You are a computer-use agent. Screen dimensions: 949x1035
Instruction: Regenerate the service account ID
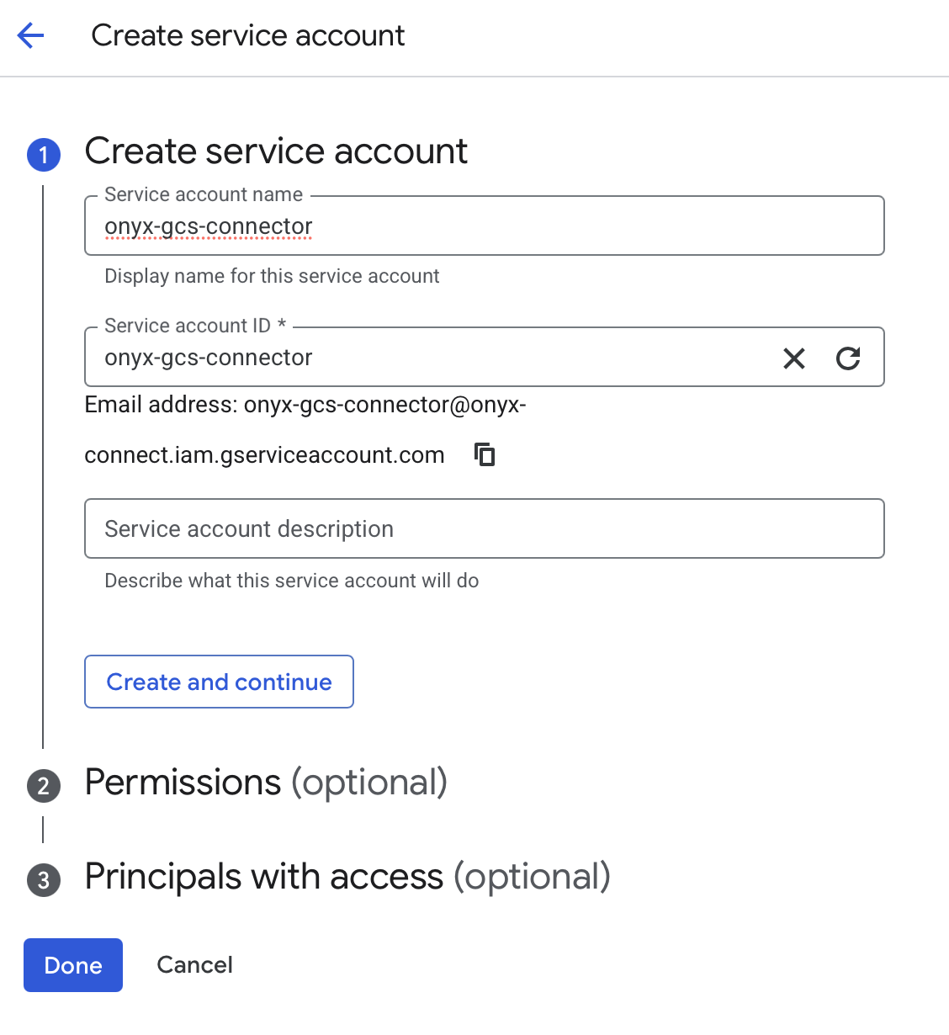[849, 358]
